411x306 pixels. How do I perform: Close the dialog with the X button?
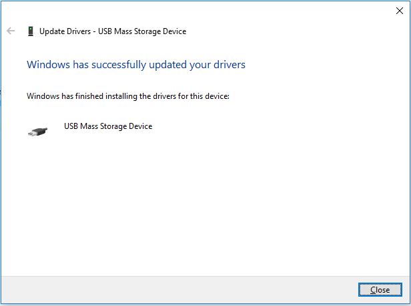[400, 11]
